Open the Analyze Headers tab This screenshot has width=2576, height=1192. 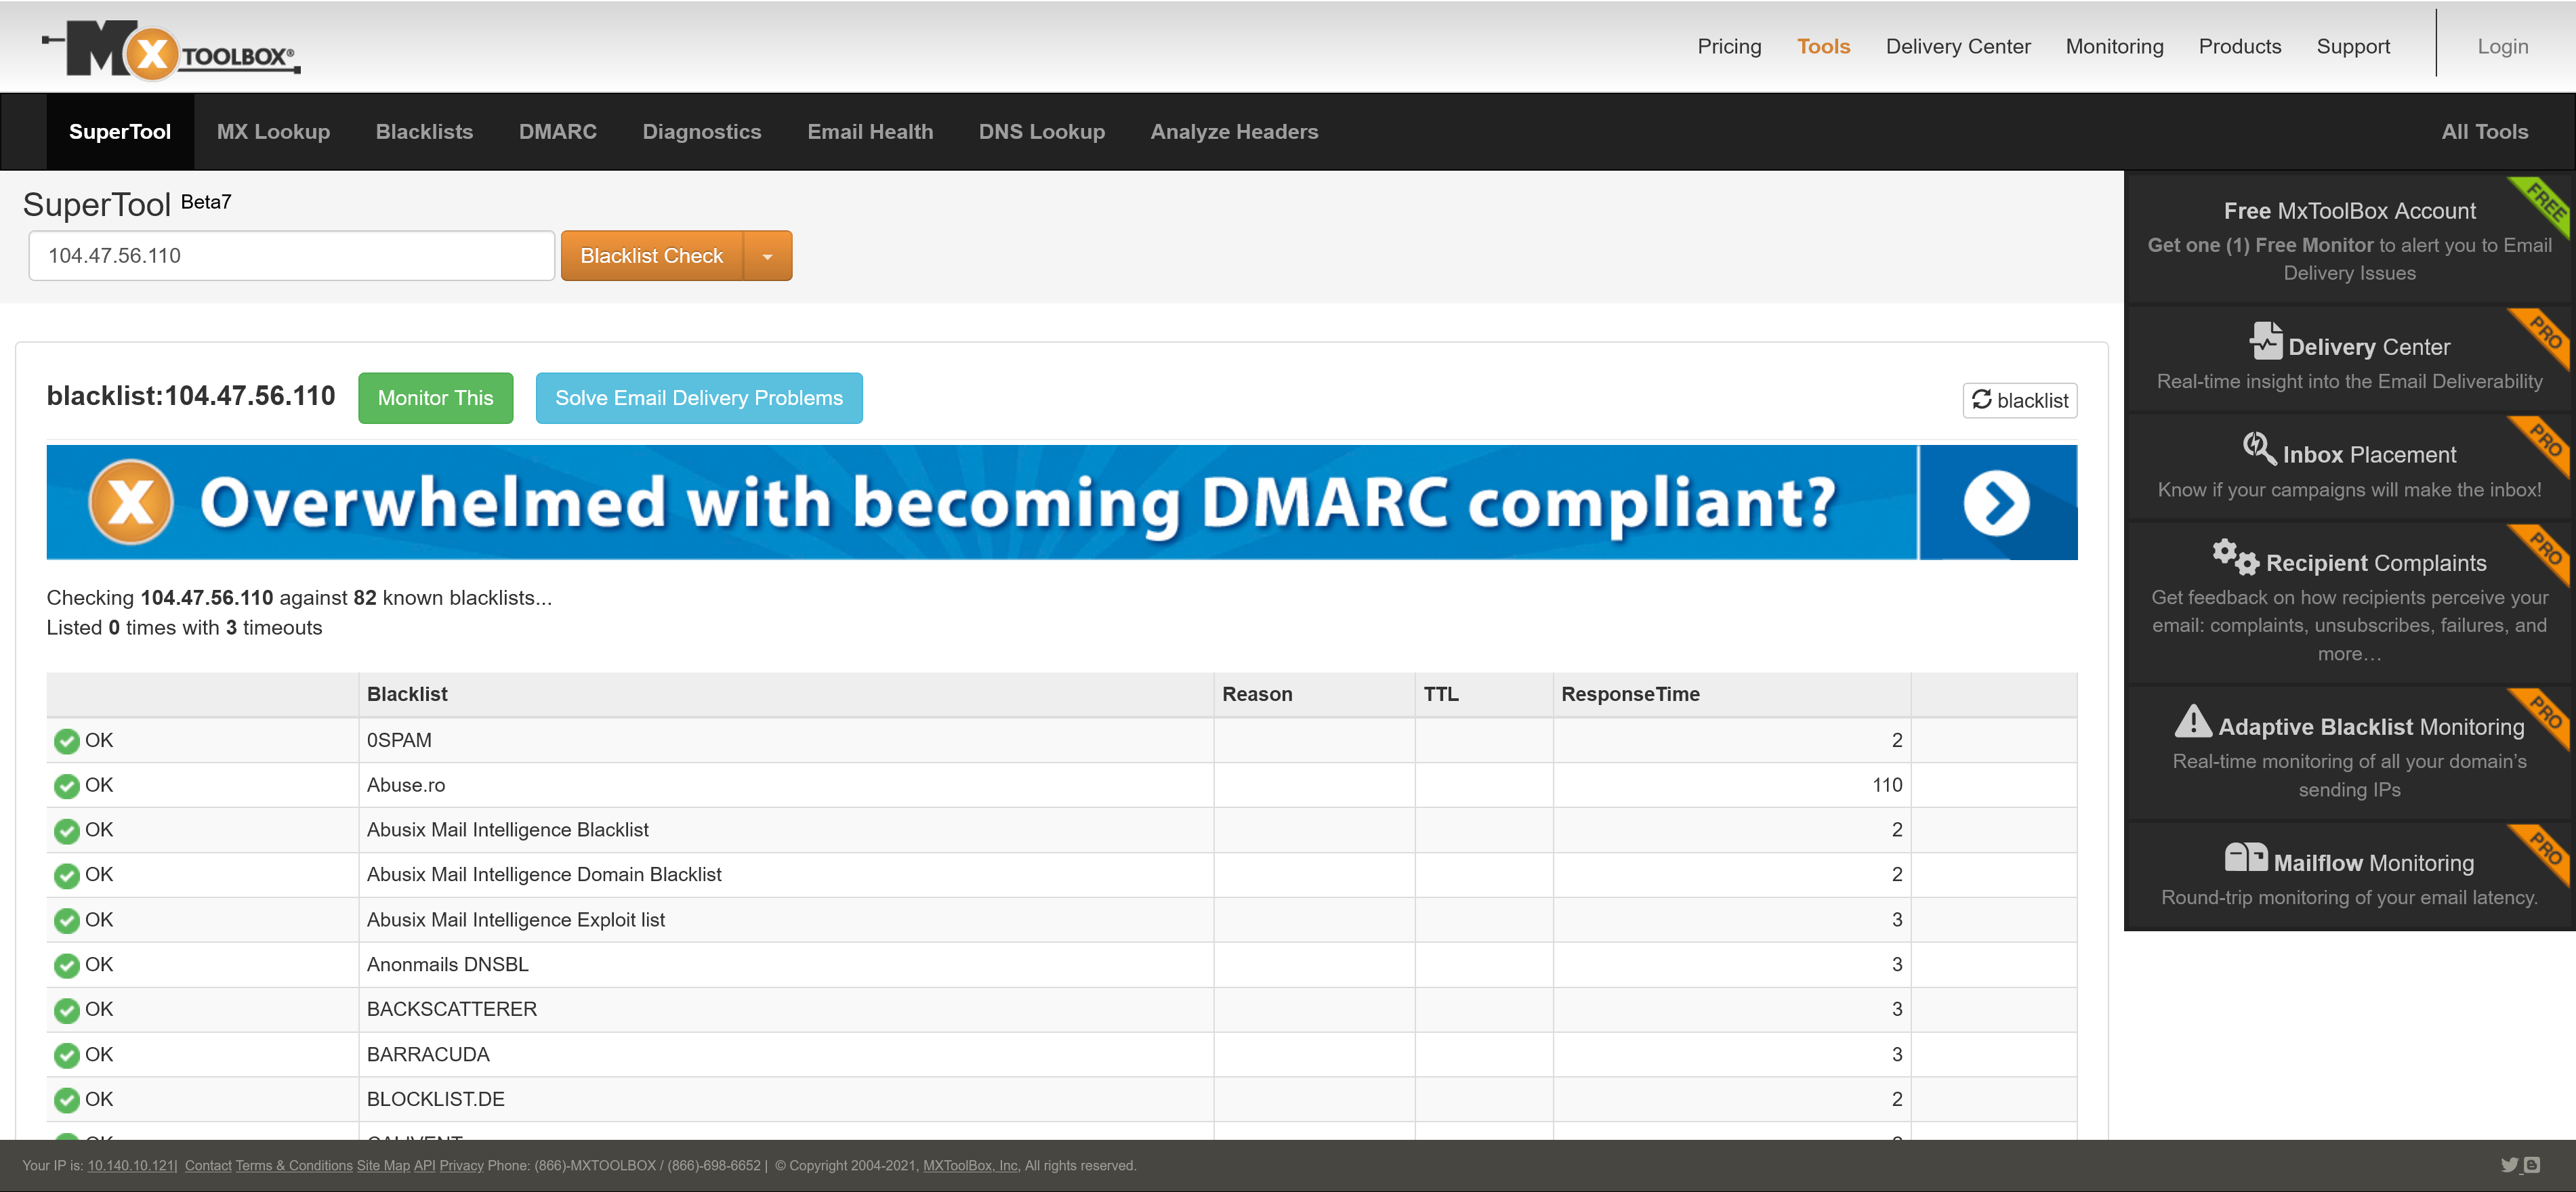point(1234,132)
